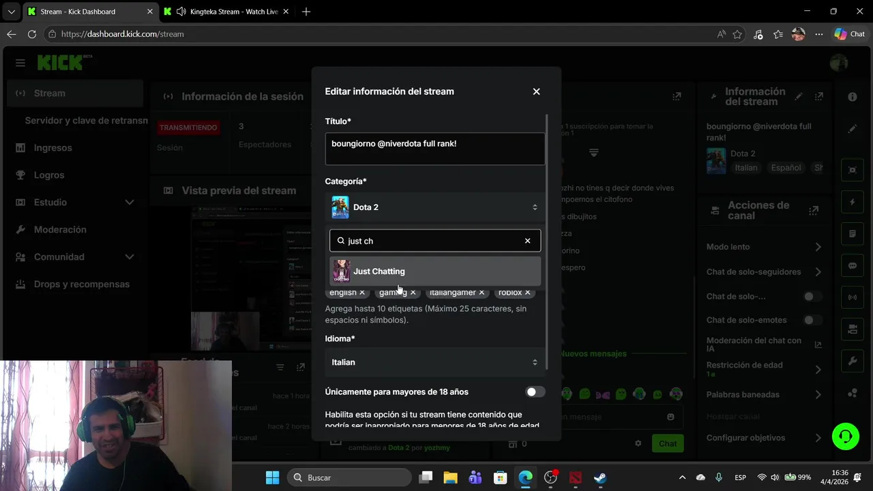Viewport: 873px width, 491px height.
Task: Click the Windows Start button
Action: [272, 477]
